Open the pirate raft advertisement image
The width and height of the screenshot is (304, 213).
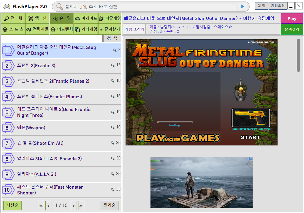[202, 183]
